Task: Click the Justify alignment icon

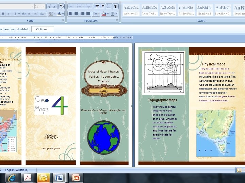Action: (x=88, y=14)
